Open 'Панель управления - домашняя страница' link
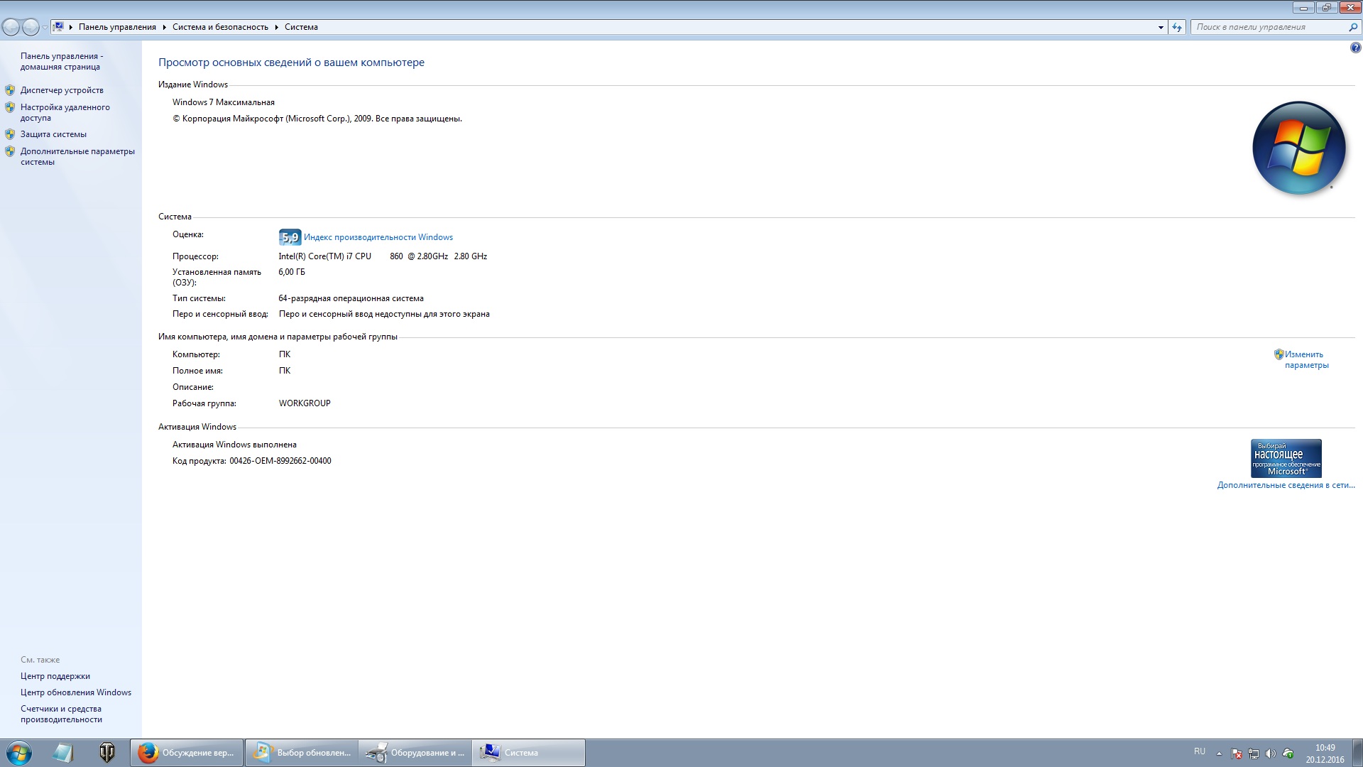 [62, 61]
